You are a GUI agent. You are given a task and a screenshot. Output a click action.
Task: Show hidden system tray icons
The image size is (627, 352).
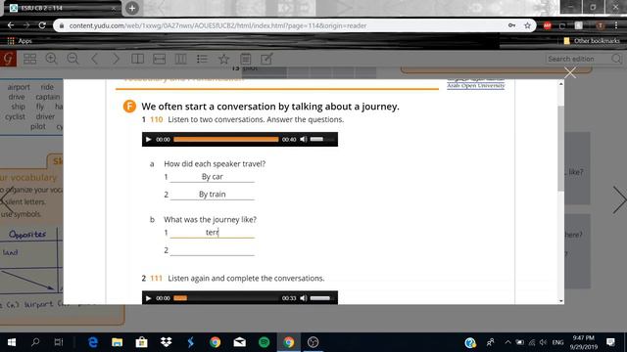pyautogui.click(x=507, y=342)
